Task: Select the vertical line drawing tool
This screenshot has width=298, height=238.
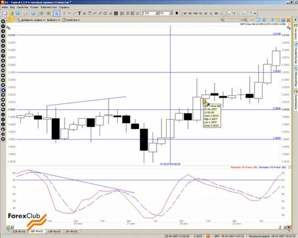Action: point(64,13)
